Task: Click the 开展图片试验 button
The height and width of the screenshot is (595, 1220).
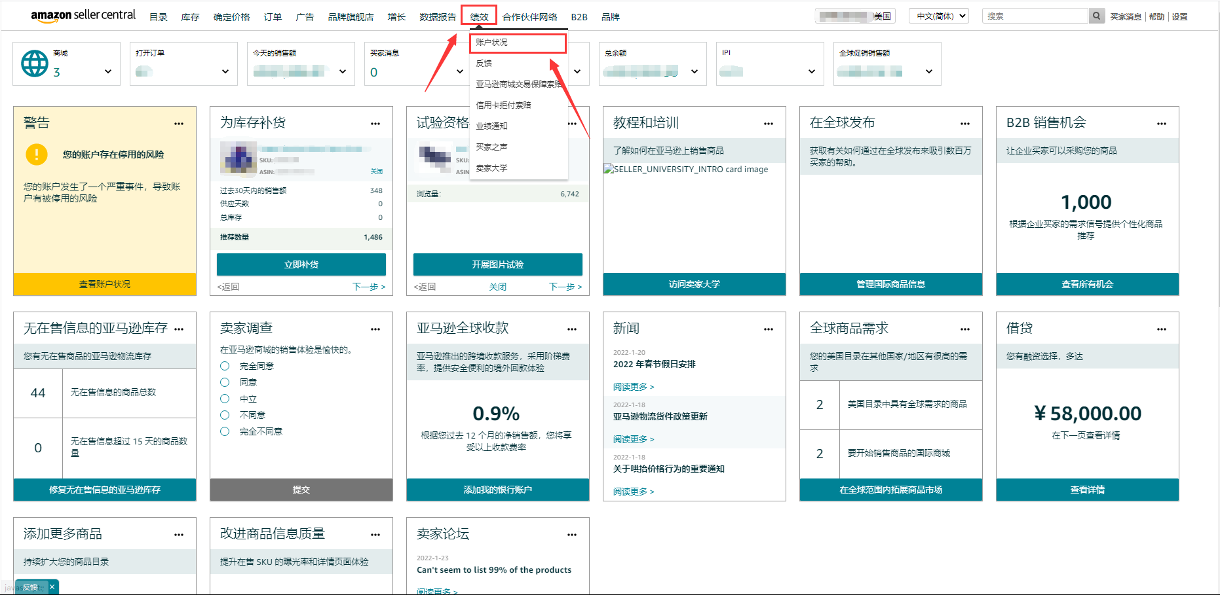Action: point(498,264)
